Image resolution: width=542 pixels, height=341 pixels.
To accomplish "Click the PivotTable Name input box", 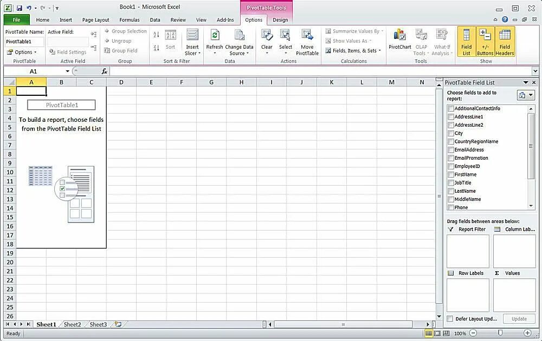I will click(x=24, y=42).
